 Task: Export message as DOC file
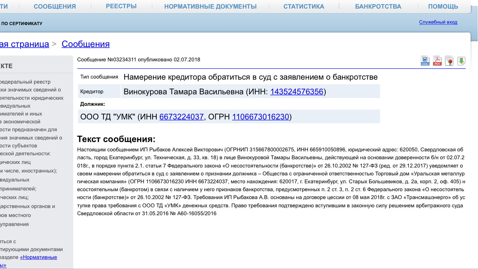tap(425, 61)
